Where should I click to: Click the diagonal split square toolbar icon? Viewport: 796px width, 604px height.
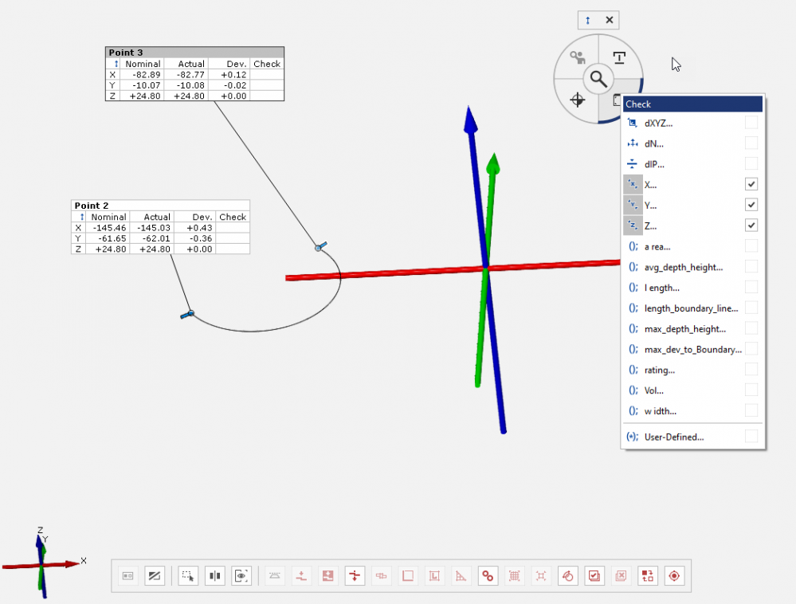pos(155,575)
